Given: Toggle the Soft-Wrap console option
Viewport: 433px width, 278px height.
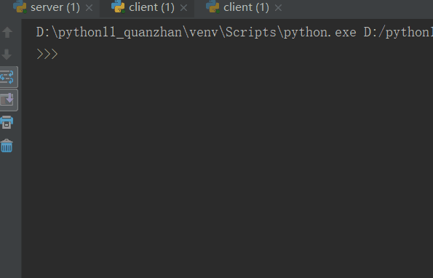Looking at the screenshot, I should 7,77.
